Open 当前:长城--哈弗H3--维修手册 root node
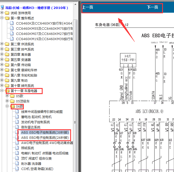 (37, 8)
